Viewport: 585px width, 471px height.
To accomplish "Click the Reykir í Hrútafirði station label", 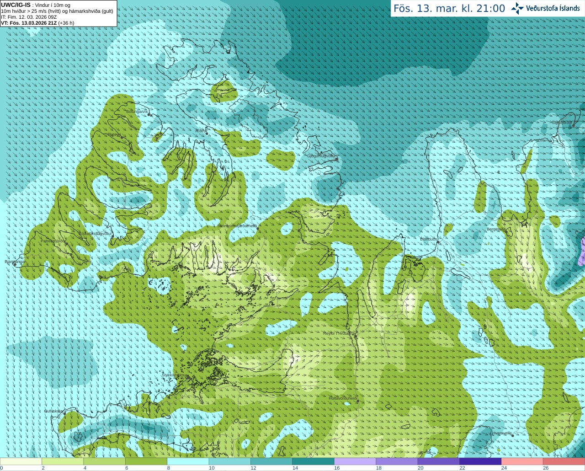I will pyautogui.click(x=339, y=333).
